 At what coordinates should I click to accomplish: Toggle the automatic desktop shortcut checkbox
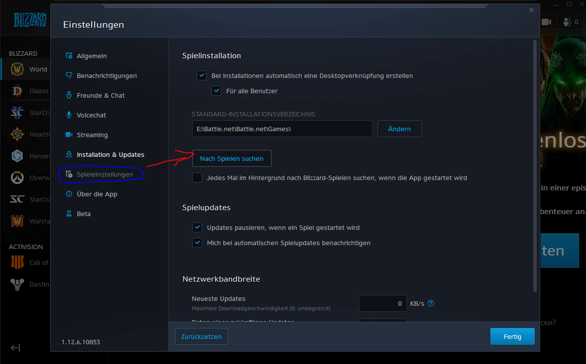coord(202,75)
